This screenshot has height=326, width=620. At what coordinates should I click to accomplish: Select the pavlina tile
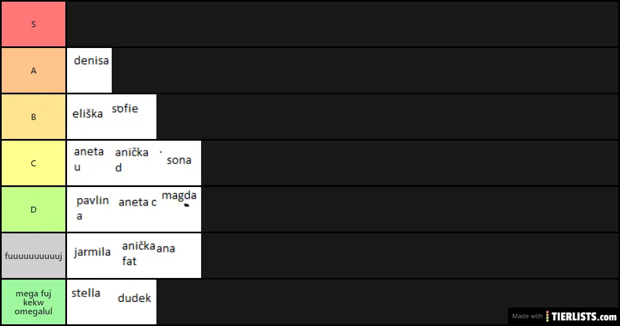click(89, 209)
